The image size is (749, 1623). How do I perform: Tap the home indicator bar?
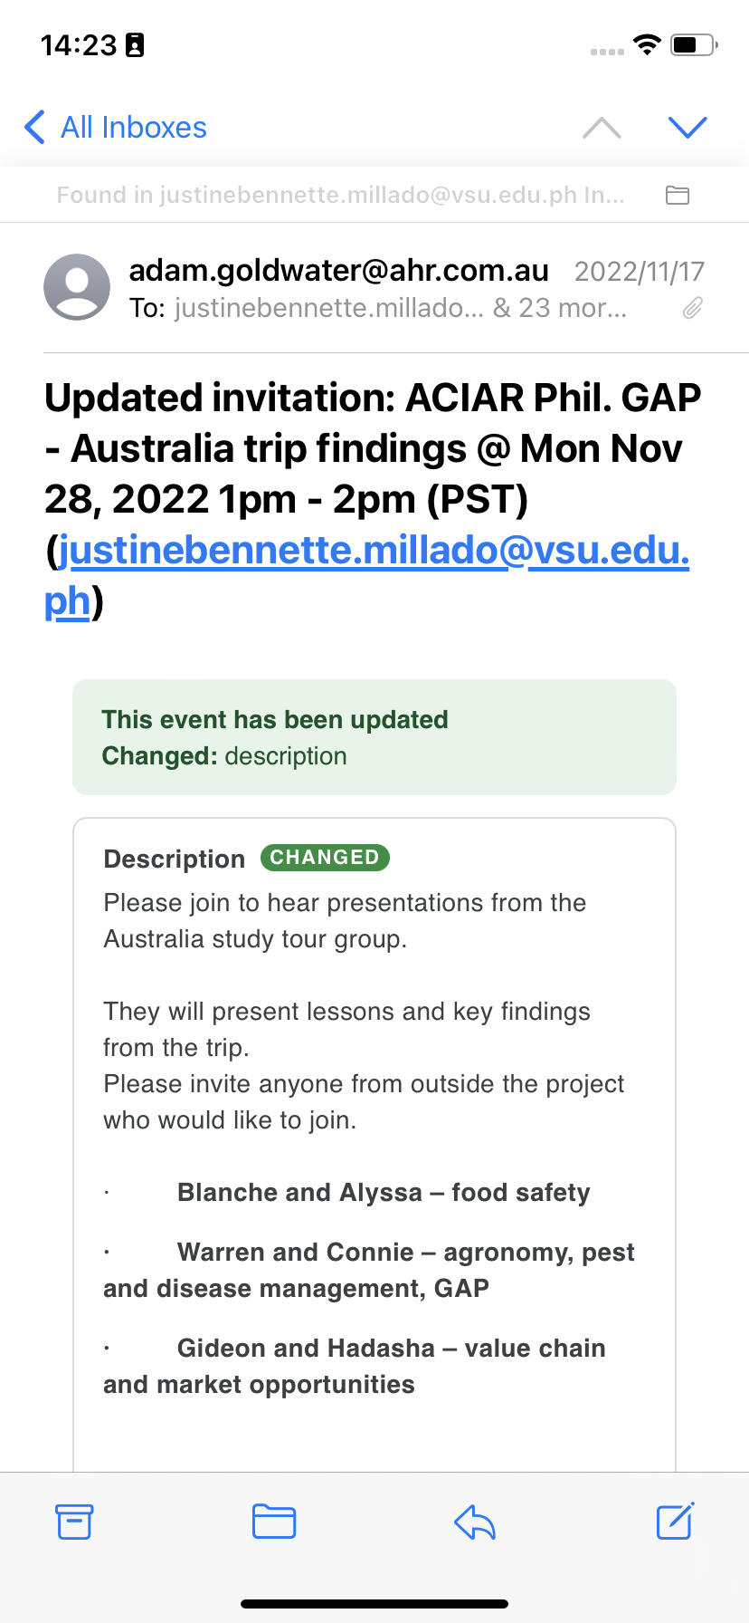tap(374, 1604)
